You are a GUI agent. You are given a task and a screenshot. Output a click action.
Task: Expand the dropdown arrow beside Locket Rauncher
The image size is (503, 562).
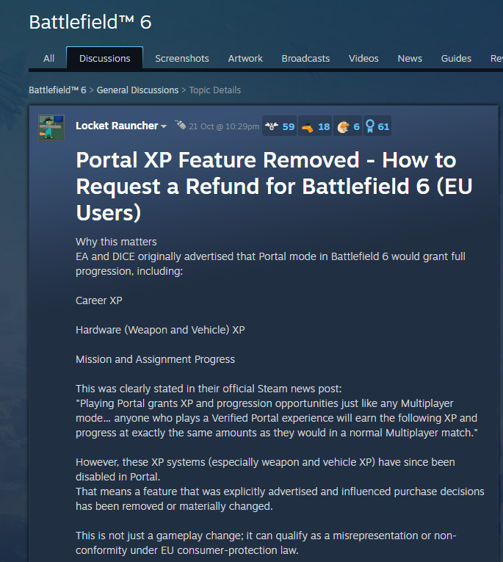click(164, 126)
